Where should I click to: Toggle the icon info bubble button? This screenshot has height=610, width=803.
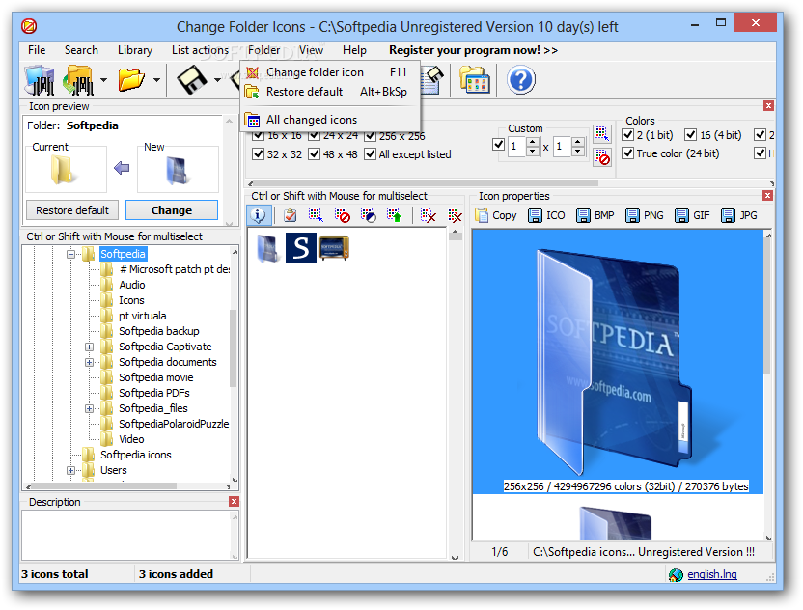[259, 215]
